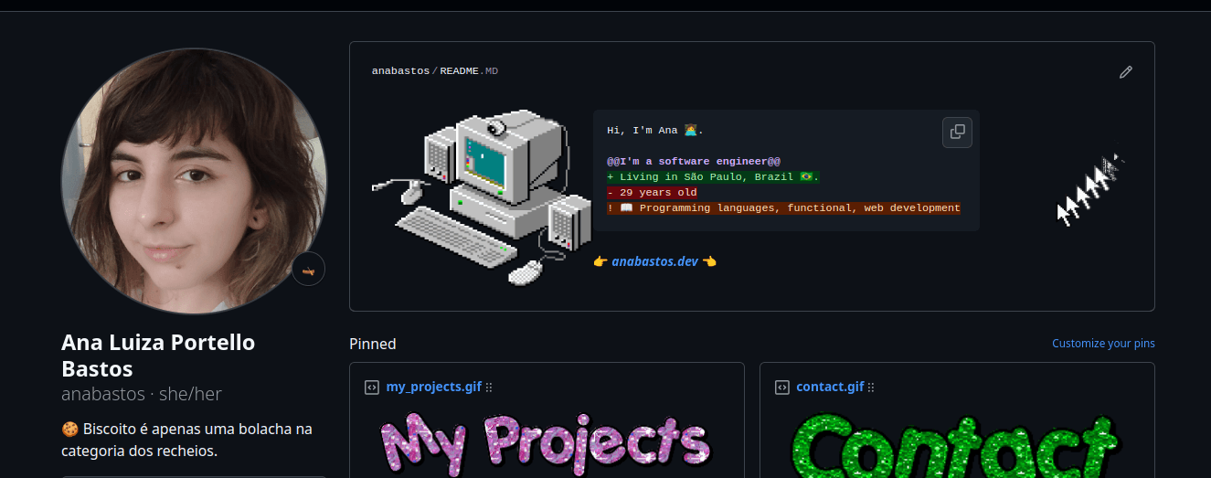Click the Pinned section heading
The width and height of the screenshot is (1211, 478).
pyautogui.click(x=373, y=344)
